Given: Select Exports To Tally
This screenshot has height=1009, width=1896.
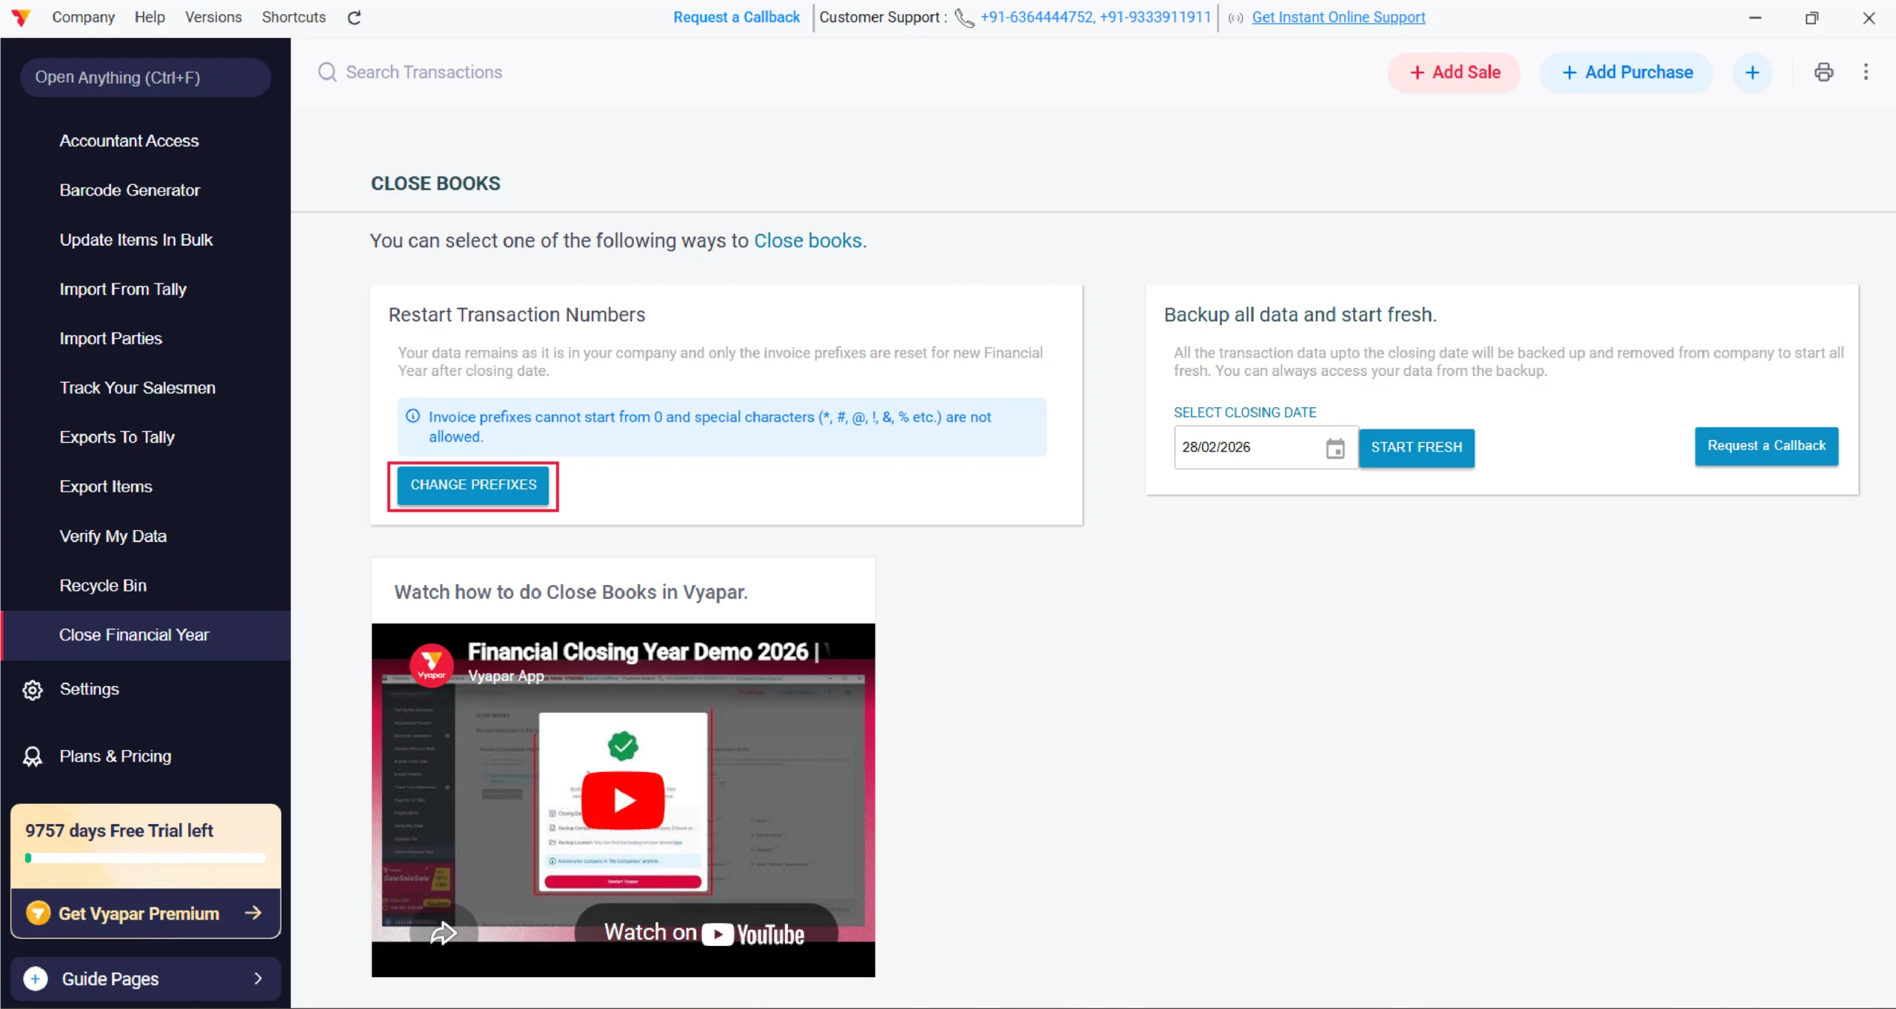Looking at the screenshot, I should pos(146,438).
